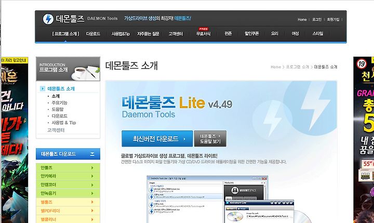
Task: Open the 스타일 navigation item
Action: pyautogui.click(x=318, y=33)
